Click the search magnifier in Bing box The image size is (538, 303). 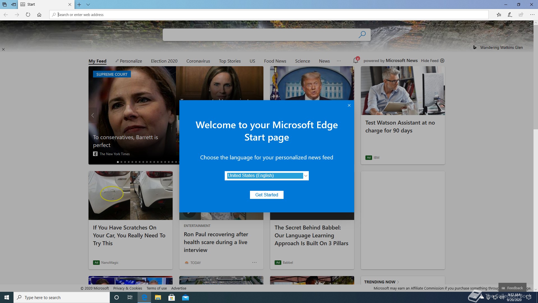[362, 35]
